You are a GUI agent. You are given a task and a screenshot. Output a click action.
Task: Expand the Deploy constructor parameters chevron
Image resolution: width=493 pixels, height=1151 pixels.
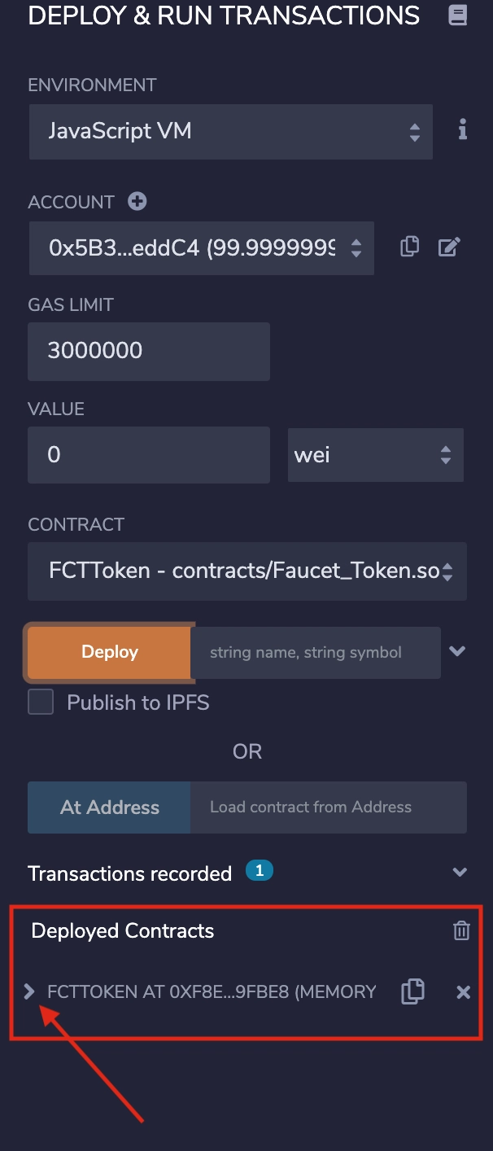click(x=457, y=651)
